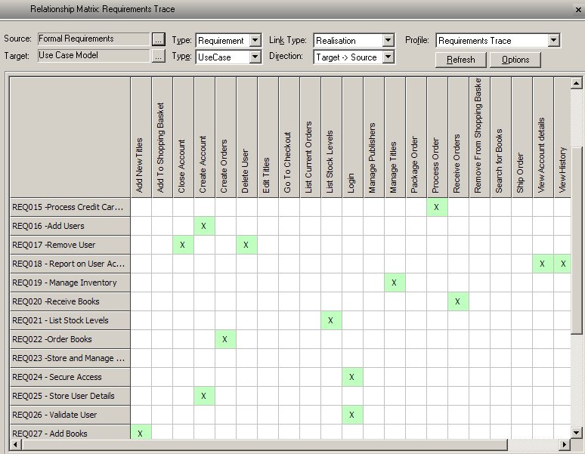Click the Refresh button
Viewport: 585px width, 454px height.
461,60
